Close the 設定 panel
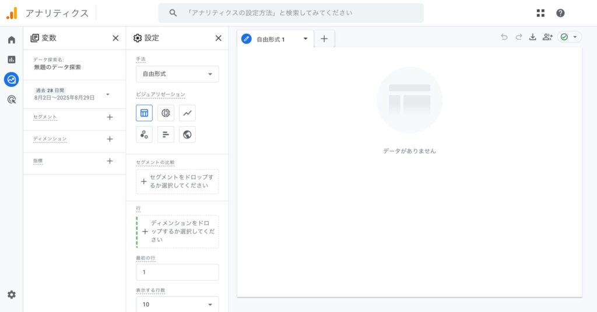Viewport: 597px width, 312px height. tap(218, 38)
